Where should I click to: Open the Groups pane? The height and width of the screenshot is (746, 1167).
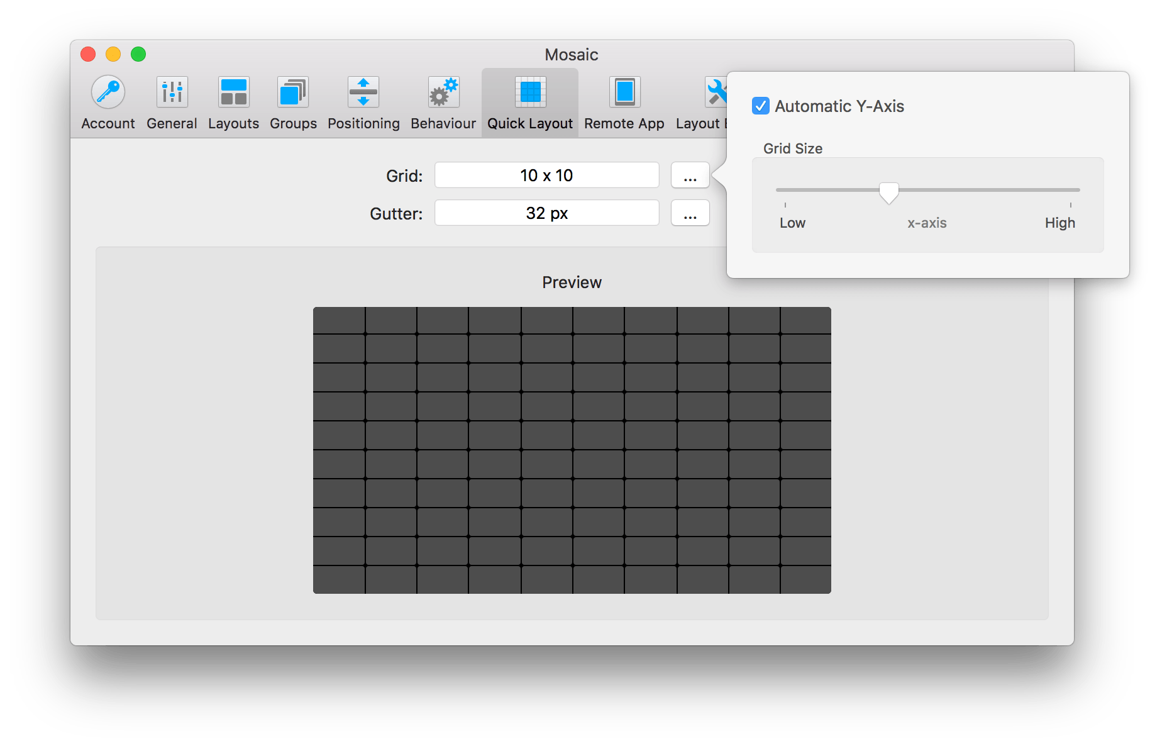[x=293, y=103]
